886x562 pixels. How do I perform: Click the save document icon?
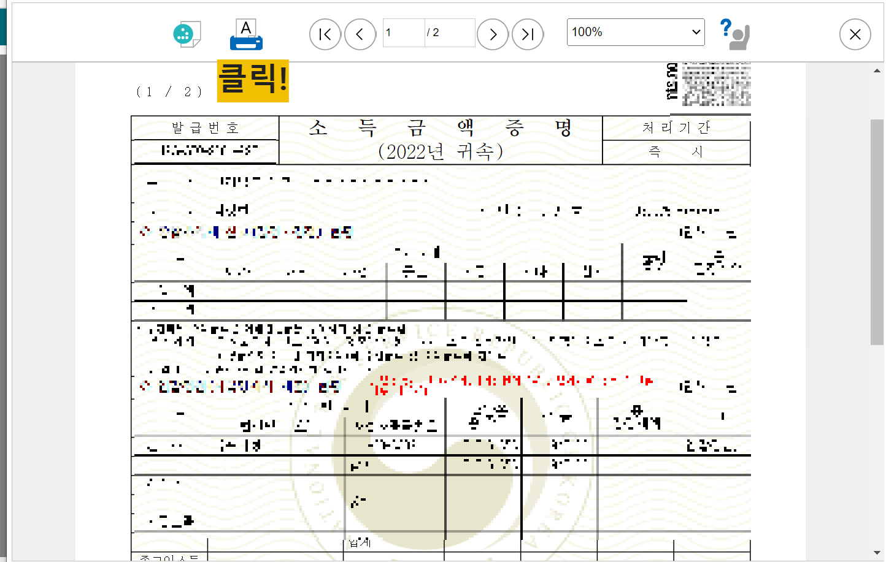pyautogui.click(x=187, y=34)
